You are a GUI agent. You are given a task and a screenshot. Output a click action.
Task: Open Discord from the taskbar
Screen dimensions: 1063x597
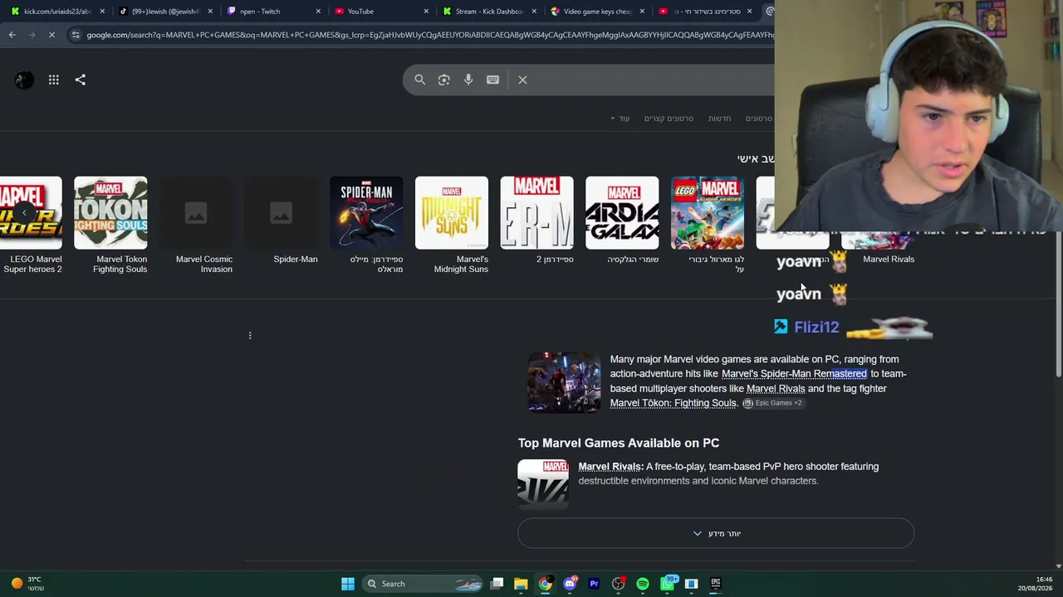pyautogui.click(x=570, y=584)
